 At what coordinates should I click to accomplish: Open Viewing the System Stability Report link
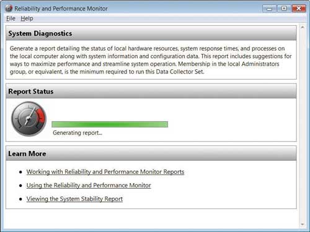pyautogui.click(x=74, y=199)
